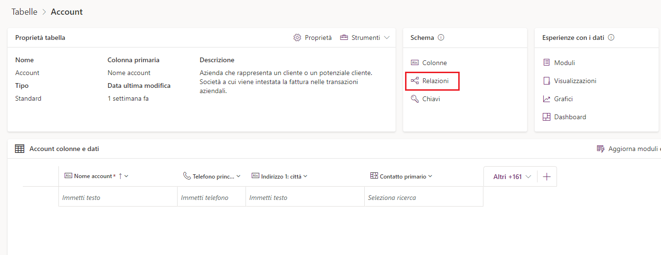The height and width of the screenshot is (255, 661).
Task: Expand the Strumenti dropdown chevron
Action: [x=387, y=38]
